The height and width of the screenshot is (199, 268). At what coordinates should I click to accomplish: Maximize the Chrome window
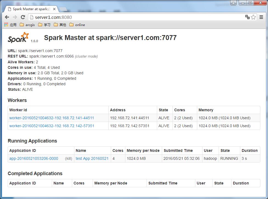250,3
